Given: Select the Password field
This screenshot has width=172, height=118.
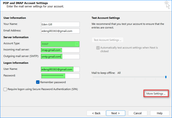Looking at the screenshot, I should (x=60, y=76).
